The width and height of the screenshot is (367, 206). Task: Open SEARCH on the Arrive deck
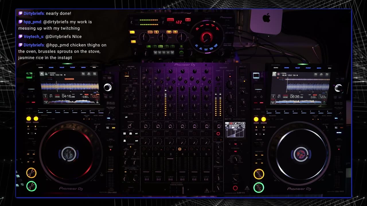319,68
